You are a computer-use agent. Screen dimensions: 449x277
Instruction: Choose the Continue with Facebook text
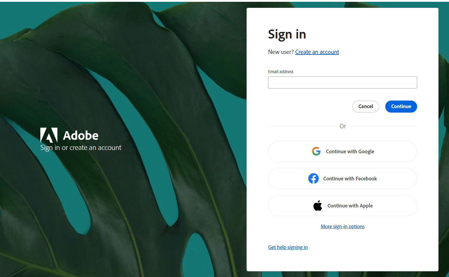(x=350, y=179)
